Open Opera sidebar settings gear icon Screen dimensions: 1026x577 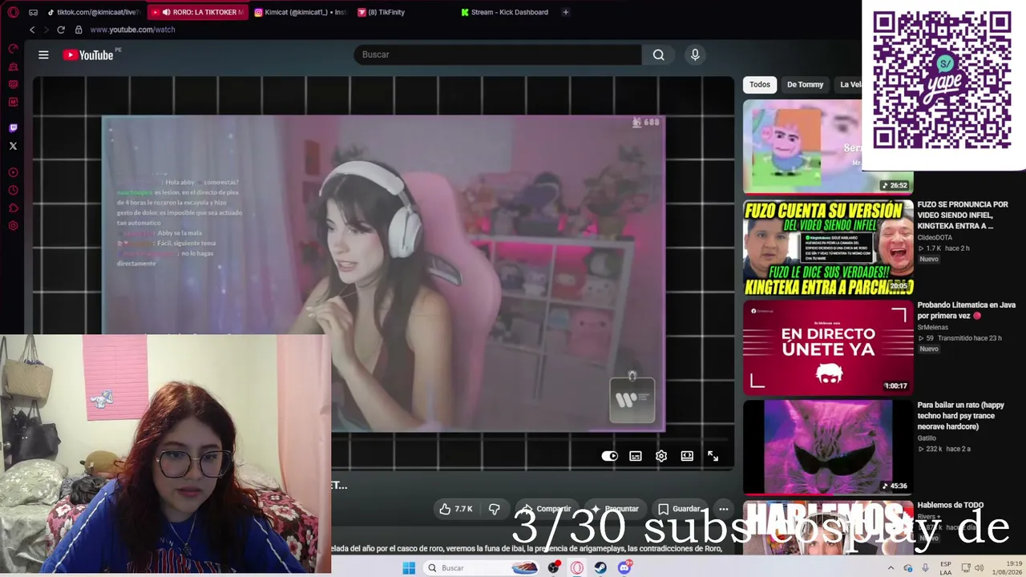13,226
